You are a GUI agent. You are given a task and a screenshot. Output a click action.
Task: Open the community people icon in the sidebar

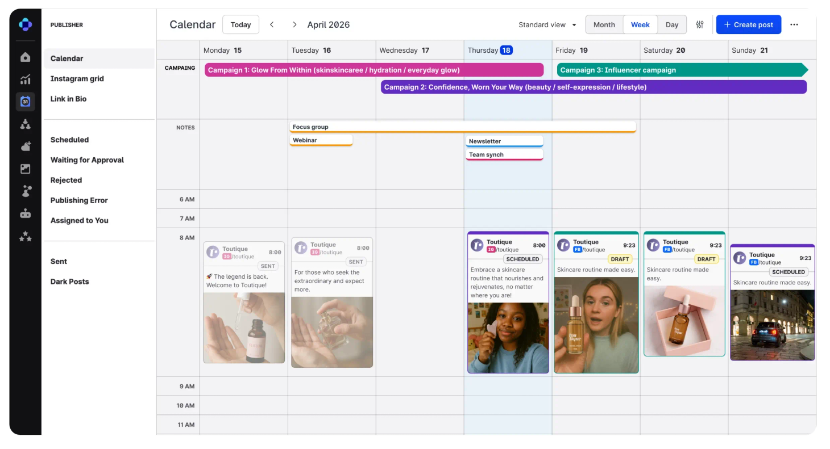pyautogui.click(x=25, y=124)
